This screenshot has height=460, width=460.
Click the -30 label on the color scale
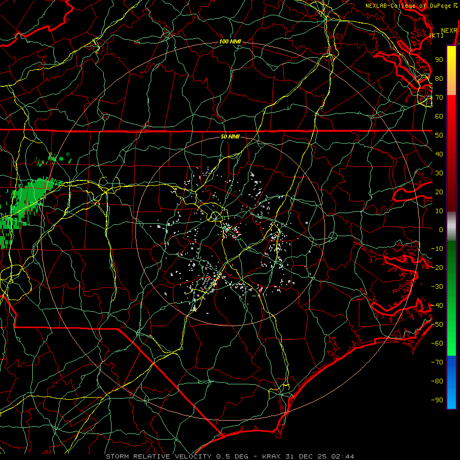[x=437, y=287]
